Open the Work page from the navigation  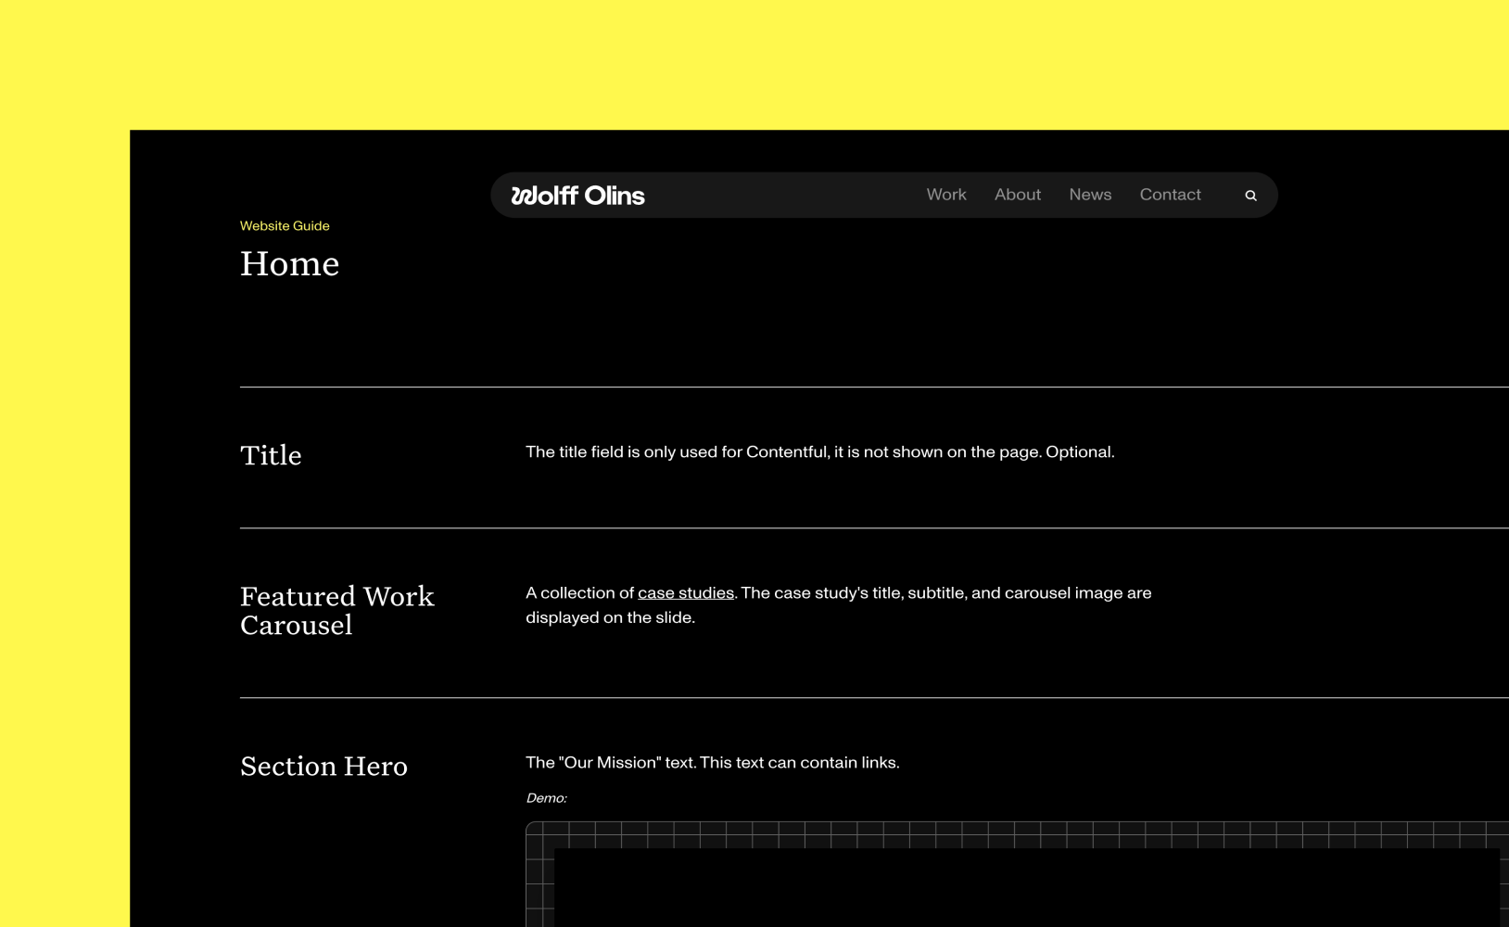[945, 195]
